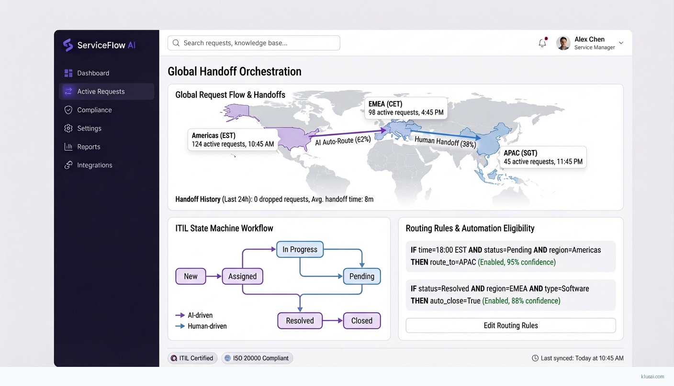Click the Settings gear icon
Viewport: 674px width, 386px height.
[x=68, y=129]
